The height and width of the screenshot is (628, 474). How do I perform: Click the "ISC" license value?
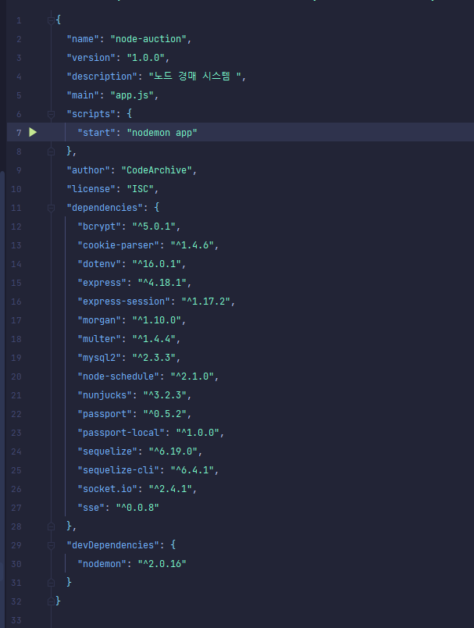tap(141, 189)
